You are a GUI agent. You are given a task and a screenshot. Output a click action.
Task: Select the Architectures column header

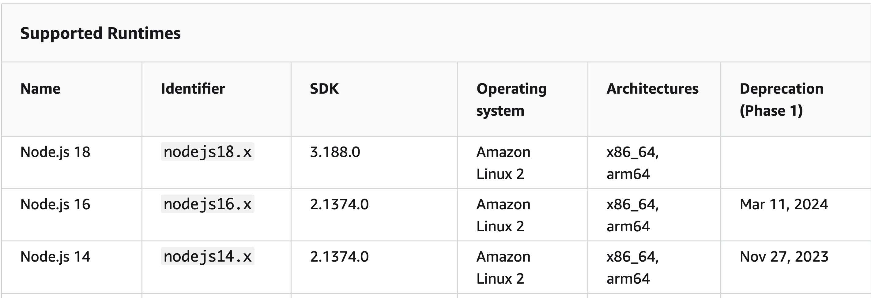point(652,88)
